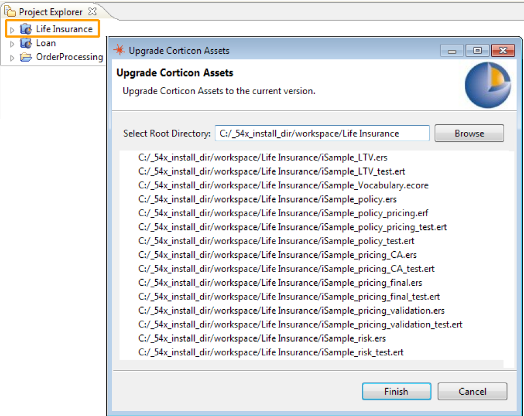Select the OrderProcessing project label
The height and width of the screenshot is (416, 524).
[70, 57]
